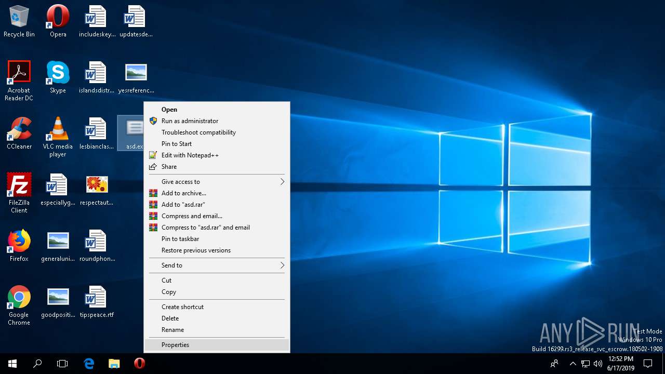Choose Open in the context menu

point(217,110)
